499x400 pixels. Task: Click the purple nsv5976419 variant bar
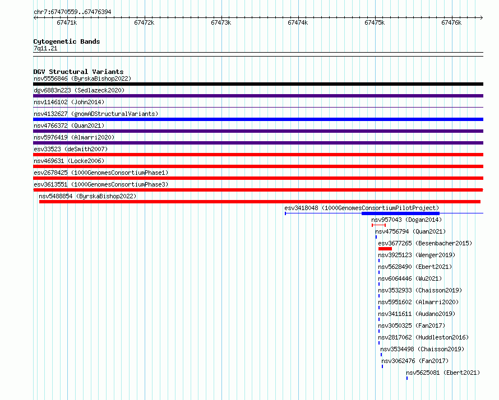point(258,143)
